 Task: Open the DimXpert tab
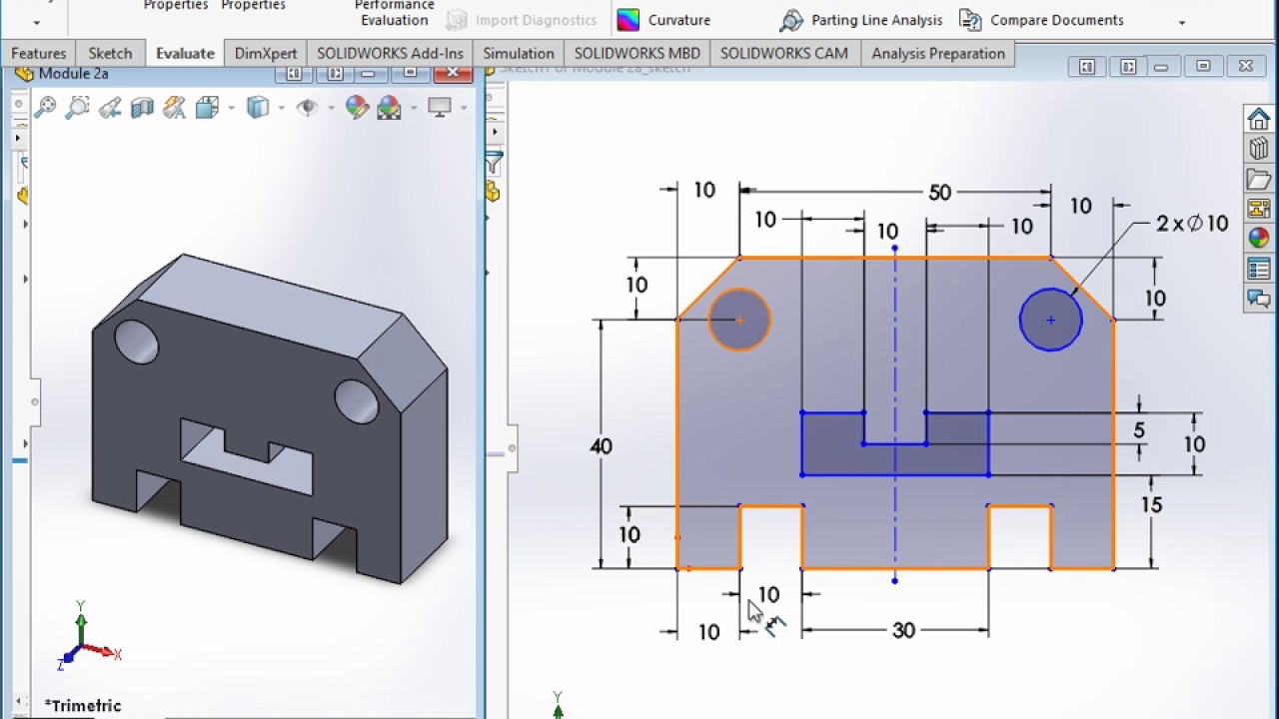tap(266, 53)
